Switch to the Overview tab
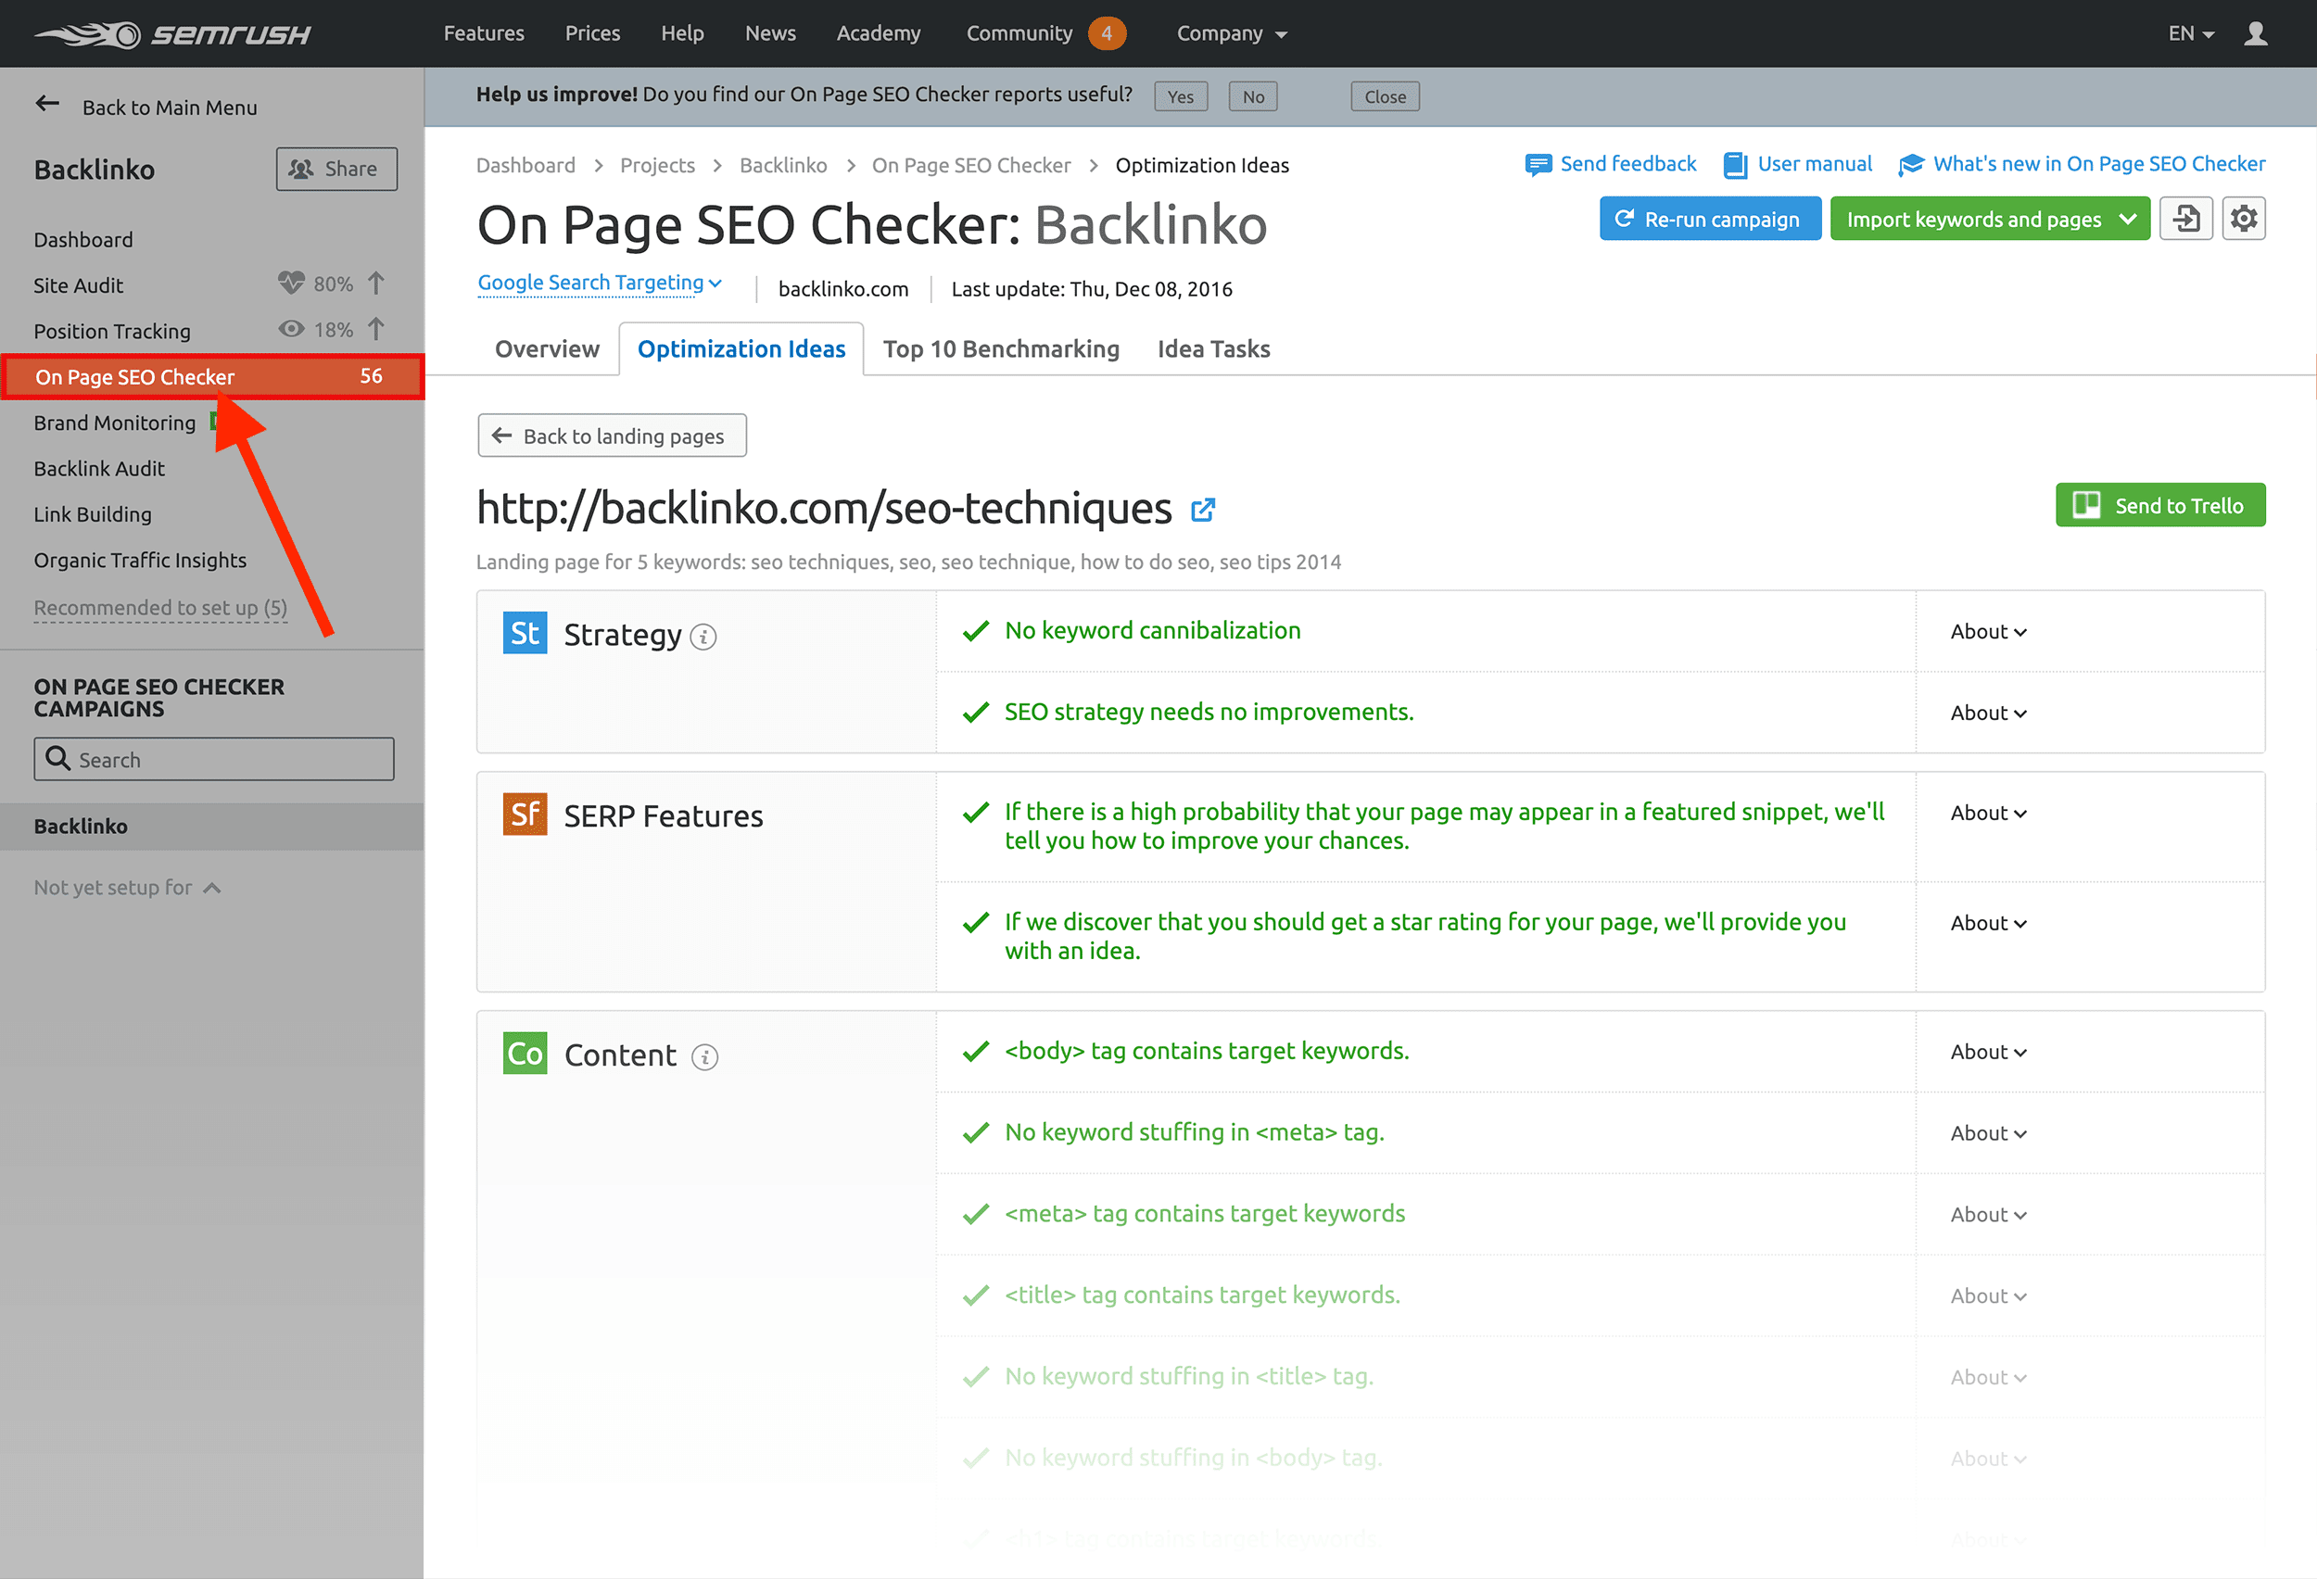Screen dimensions: 2317x1579 coord(546,348)
